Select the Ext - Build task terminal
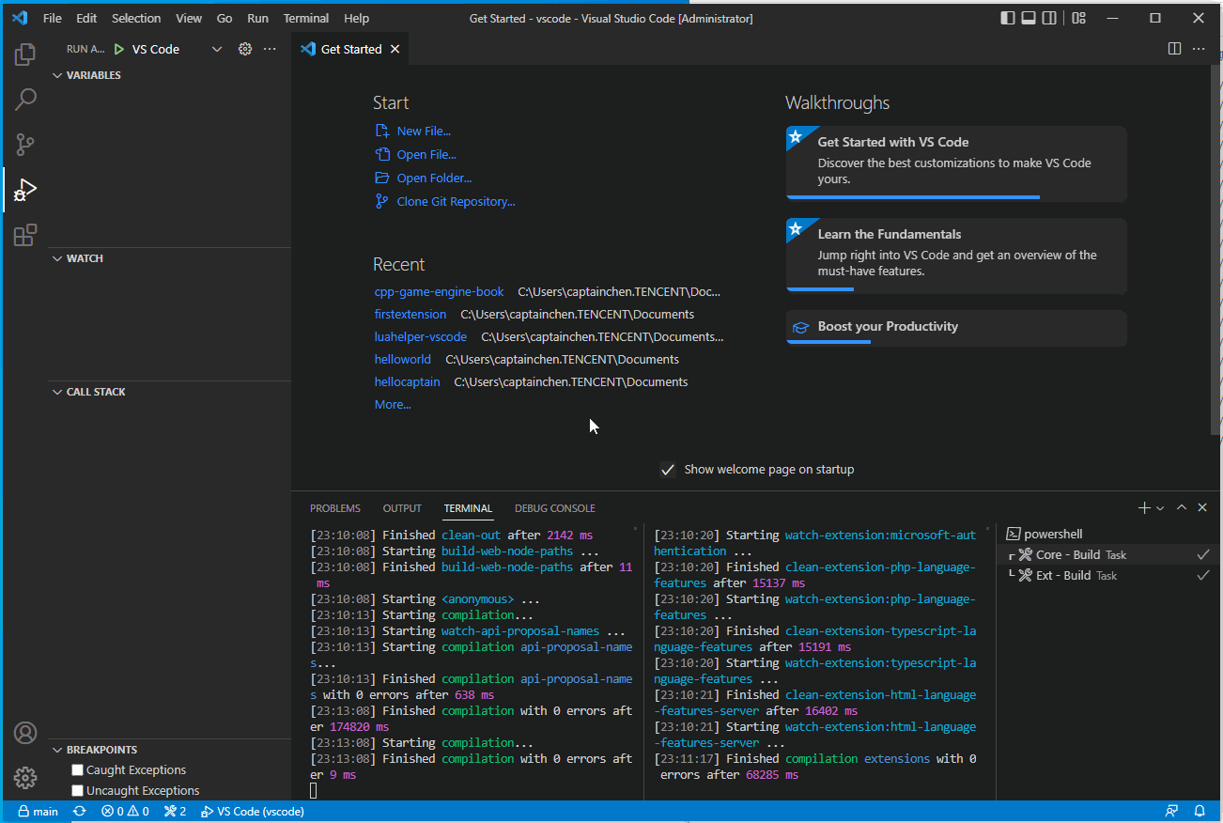The image size is (1223, 823). tap(1109, 575)
